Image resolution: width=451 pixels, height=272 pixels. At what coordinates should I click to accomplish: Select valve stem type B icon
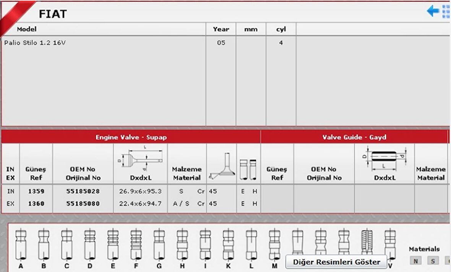point(44,244)
